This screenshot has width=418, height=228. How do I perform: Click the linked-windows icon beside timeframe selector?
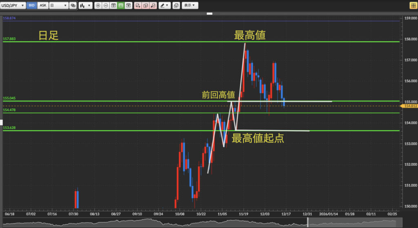pyautogui.click(x=73, y=6)
